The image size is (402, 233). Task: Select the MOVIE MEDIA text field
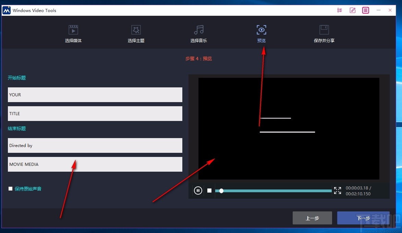click(x=95, y=164)
